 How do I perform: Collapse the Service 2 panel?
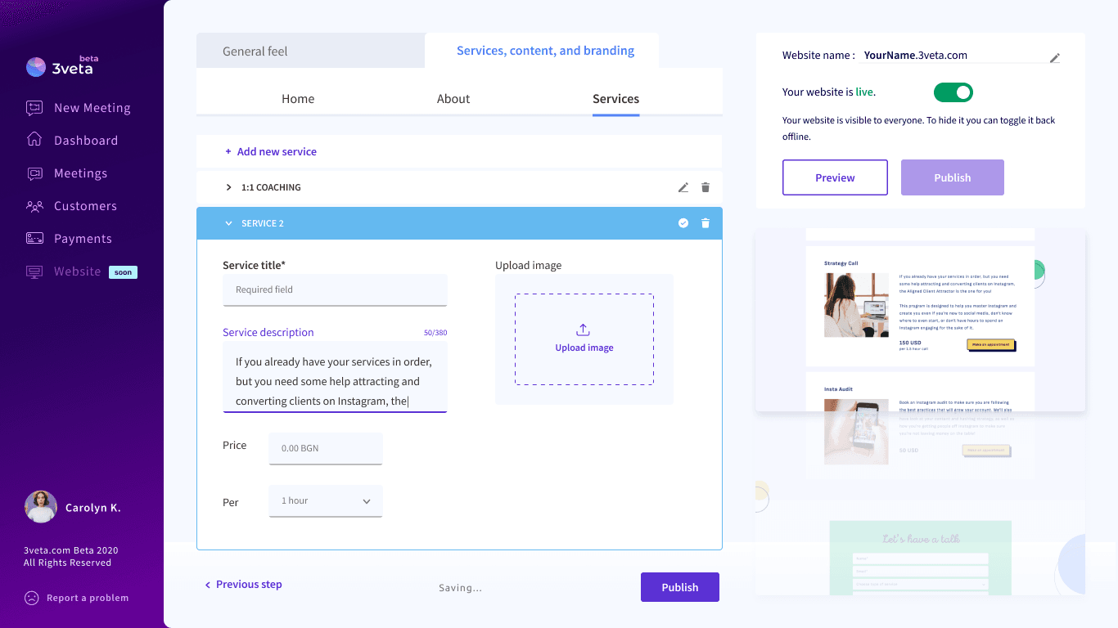229,223
